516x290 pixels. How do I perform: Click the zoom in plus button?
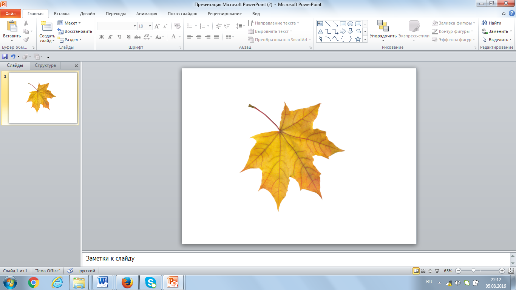(x=502, y=271)
